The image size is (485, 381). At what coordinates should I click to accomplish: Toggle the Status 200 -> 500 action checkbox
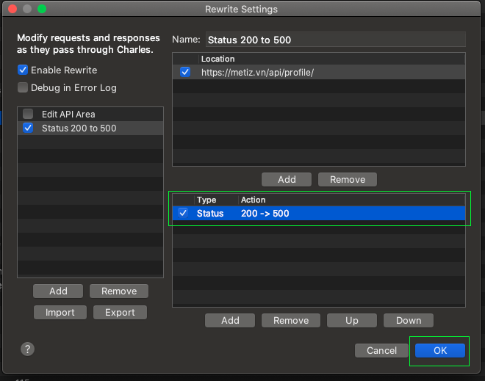pos(183,213)
